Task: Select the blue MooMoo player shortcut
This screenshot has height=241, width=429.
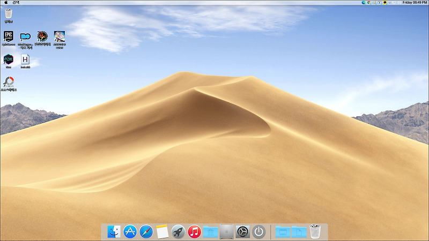Action: click(25, 40)
